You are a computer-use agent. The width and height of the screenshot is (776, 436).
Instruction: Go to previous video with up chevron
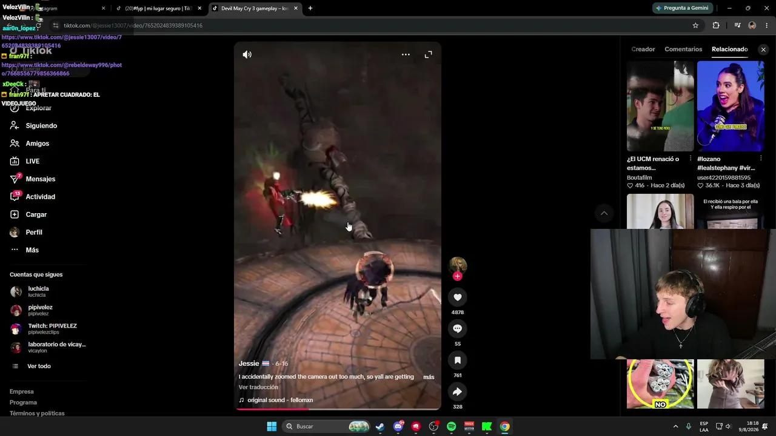(x=604, y=213)
